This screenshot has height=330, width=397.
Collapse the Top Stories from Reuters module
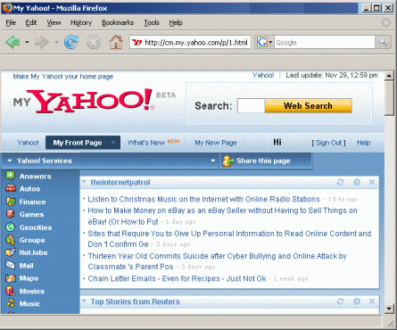84,301
